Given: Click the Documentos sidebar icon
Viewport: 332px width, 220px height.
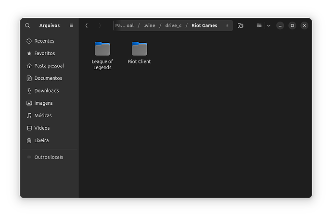Looking at the screenshot, I should coord(29,78).
